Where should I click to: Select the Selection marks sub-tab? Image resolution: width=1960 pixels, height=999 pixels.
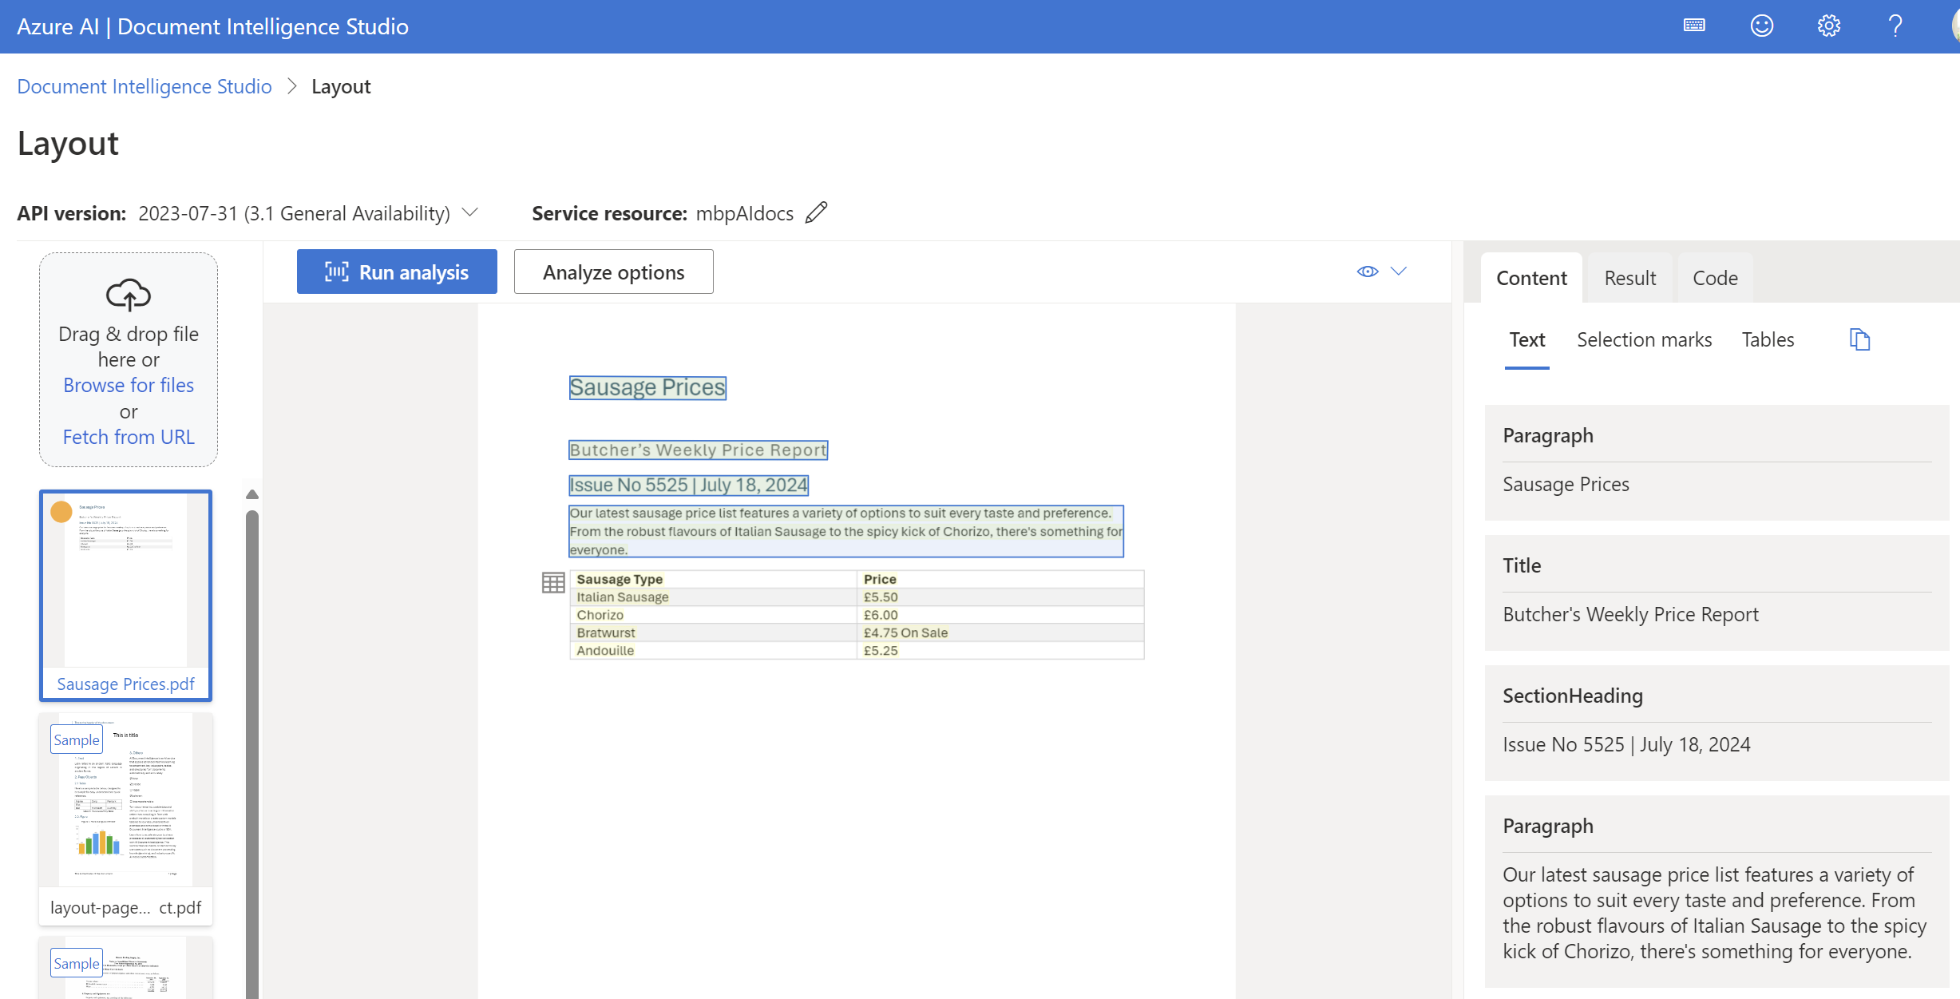(1644, 339)
